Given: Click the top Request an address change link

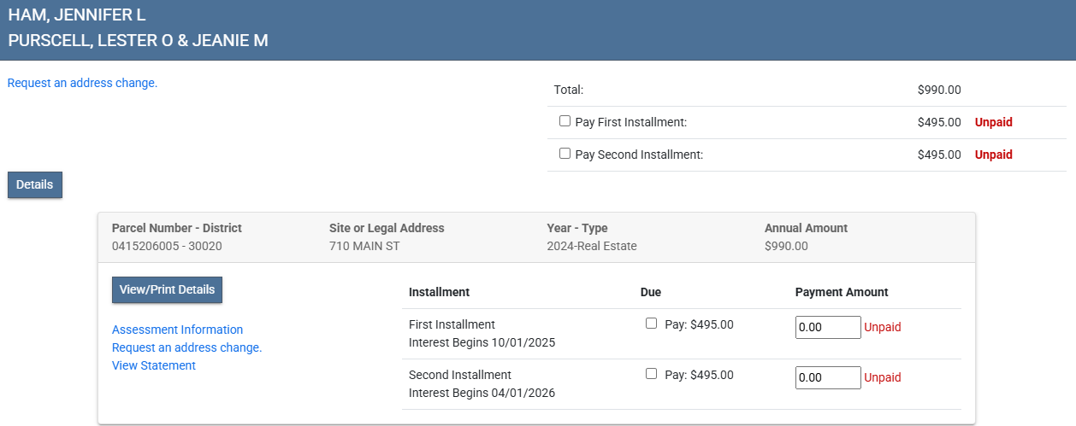Looking at the screenshot, I should coord(82,83).
